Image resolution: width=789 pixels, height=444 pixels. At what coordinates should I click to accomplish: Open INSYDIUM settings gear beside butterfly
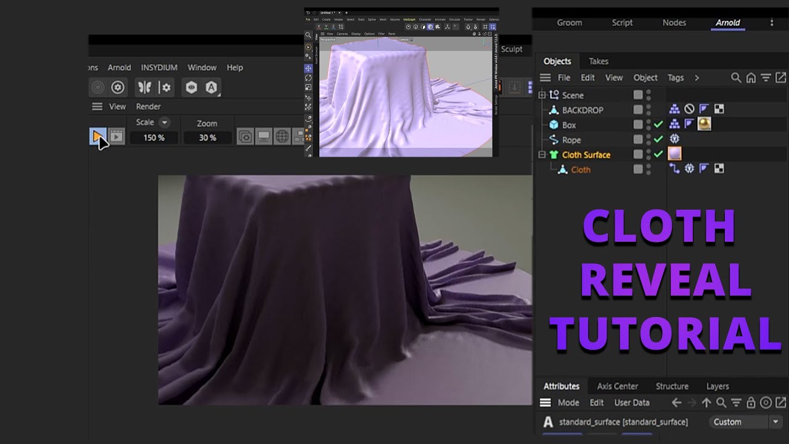(165, 88)
